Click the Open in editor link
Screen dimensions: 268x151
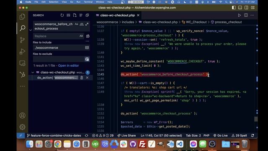[68, 65]
